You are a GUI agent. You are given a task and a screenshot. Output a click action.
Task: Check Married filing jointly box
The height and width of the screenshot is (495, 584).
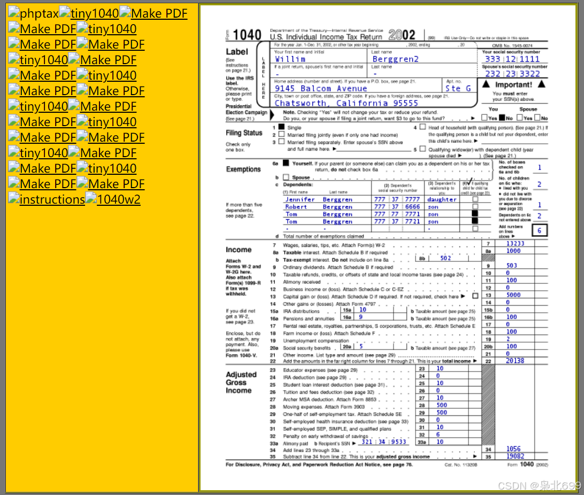coord(281,134)
